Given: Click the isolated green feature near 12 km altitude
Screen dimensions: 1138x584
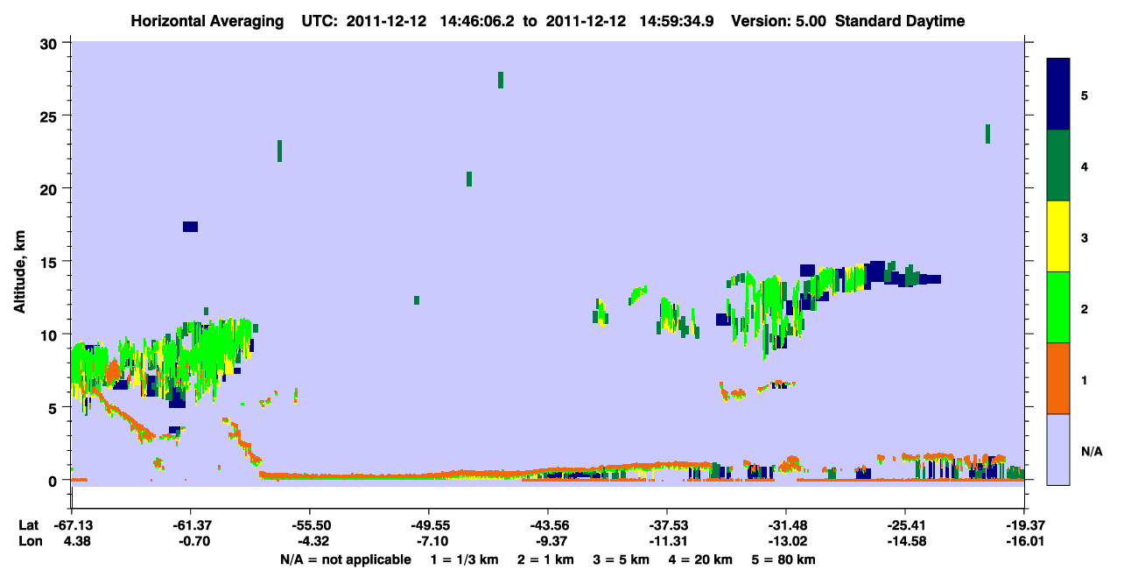Looking at the screenshot, I should [x=417, y=300].
